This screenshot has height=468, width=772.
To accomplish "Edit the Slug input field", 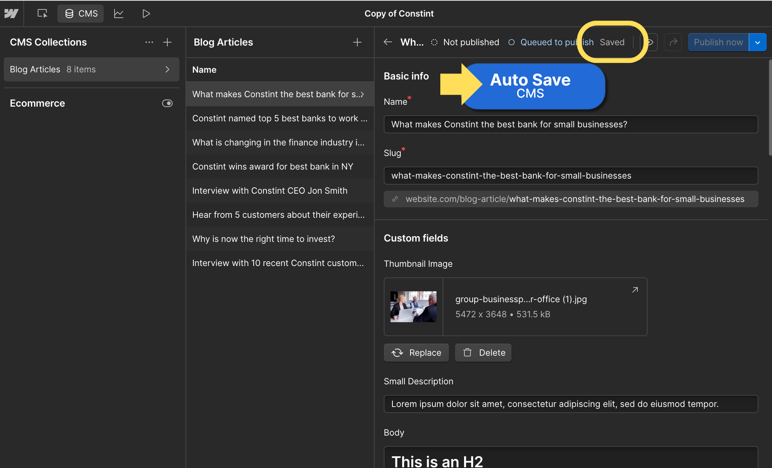I will tap(571, 176).
